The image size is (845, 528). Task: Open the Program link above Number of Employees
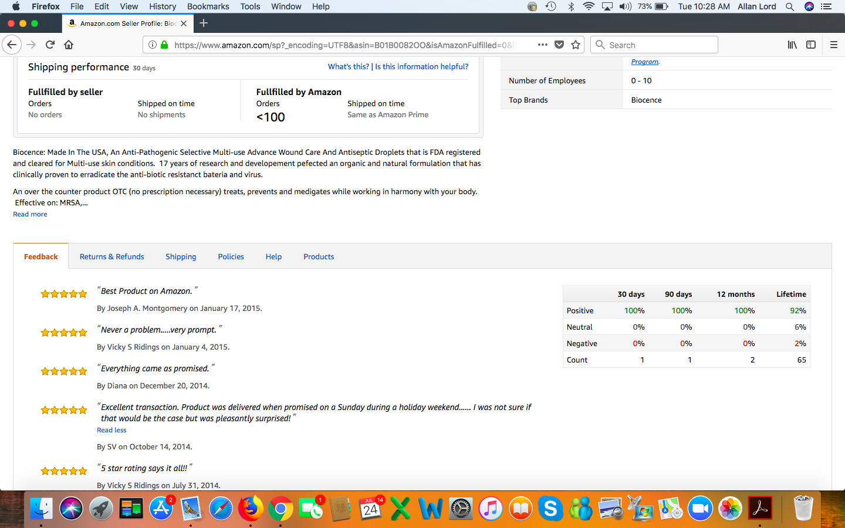645,62
